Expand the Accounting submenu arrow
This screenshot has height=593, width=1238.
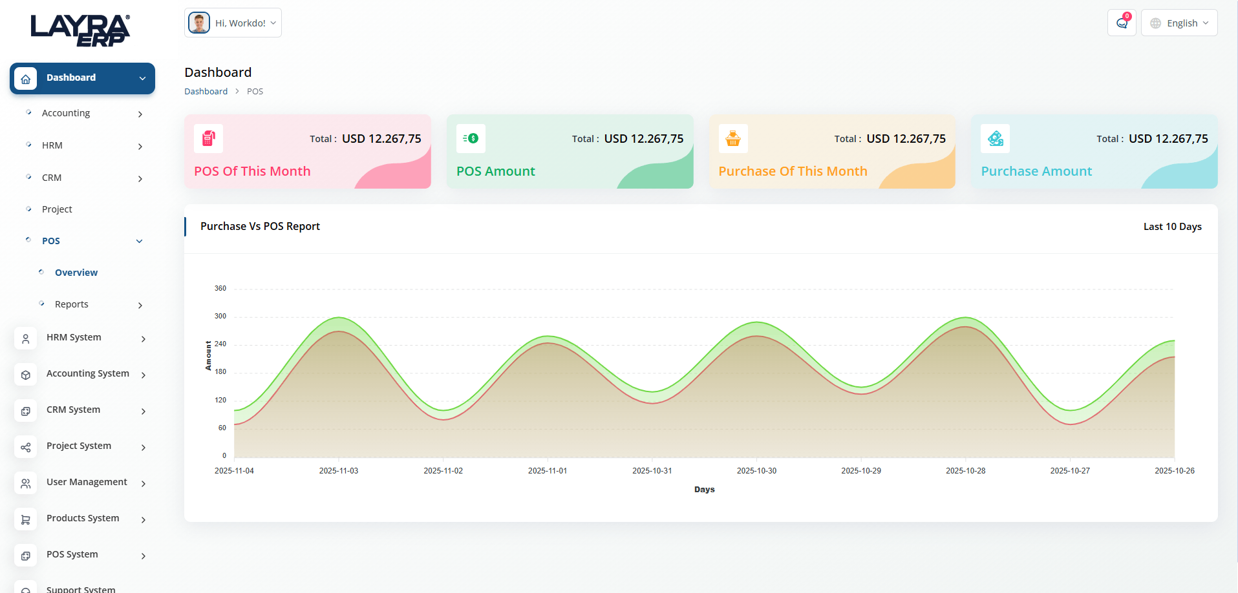[x=140, y=114]
